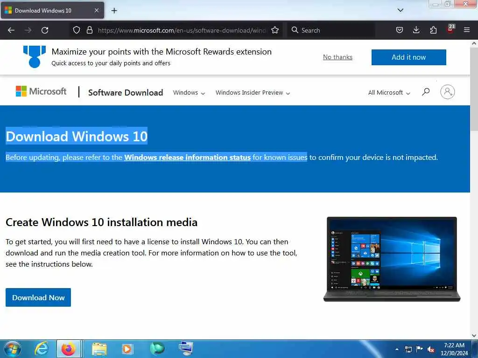Click the Windows 10 laptop image
The image size is (478, 358).
click(392, 259)
